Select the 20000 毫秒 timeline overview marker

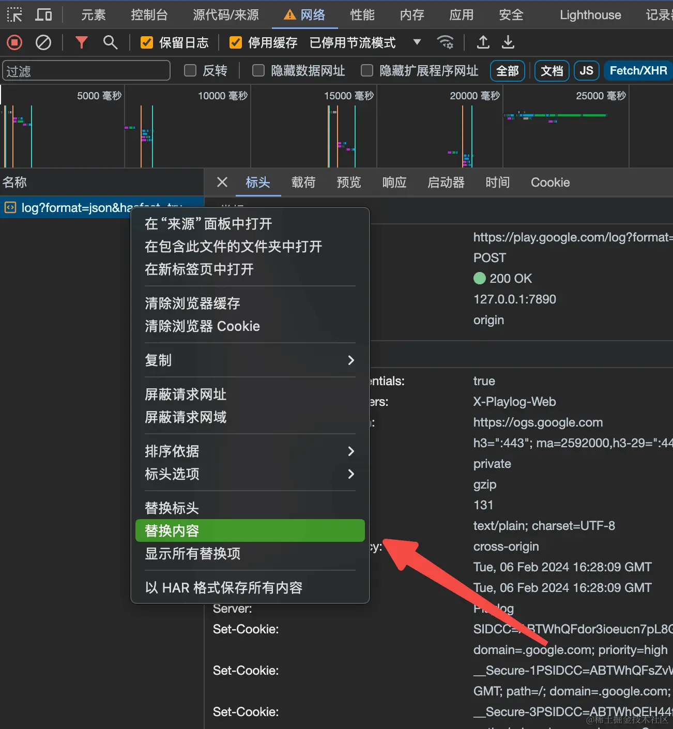coord(475,96)
